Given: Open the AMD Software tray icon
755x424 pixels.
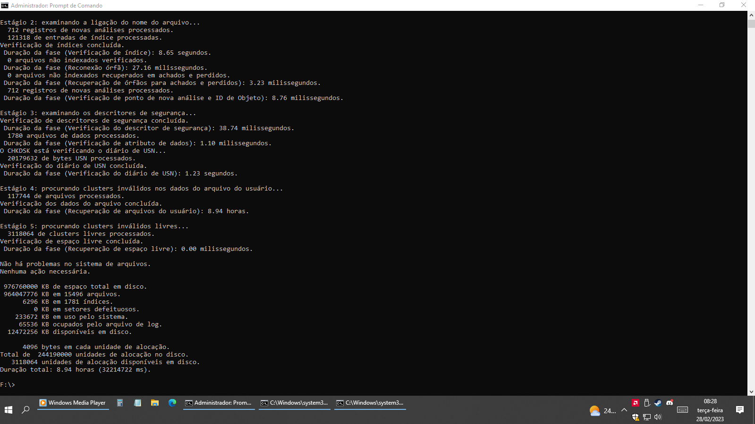Looking at the screenshot, I should point(636,403).
